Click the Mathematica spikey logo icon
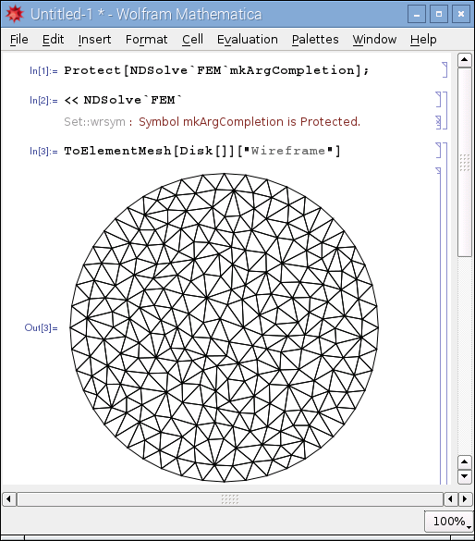Screen dimensions: 475x541 click(x=14, y=14)
